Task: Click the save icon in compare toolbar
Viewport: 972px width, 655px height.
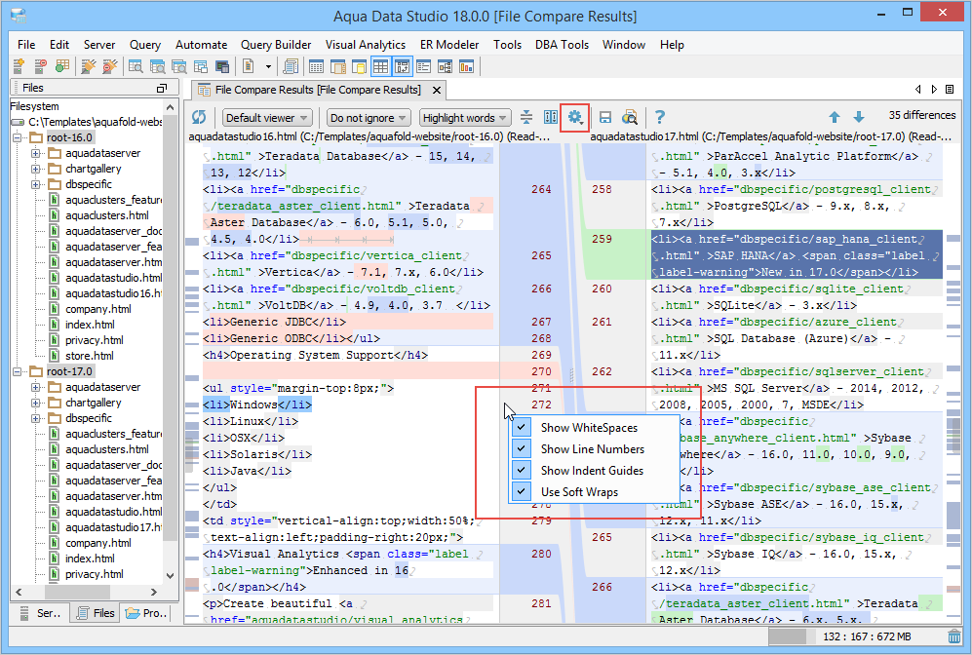Action: pos(605,117)
